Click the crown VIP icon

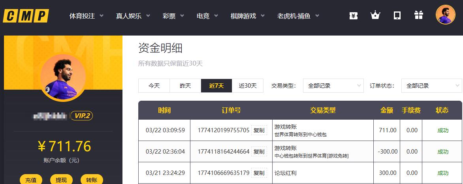(375, 15)
